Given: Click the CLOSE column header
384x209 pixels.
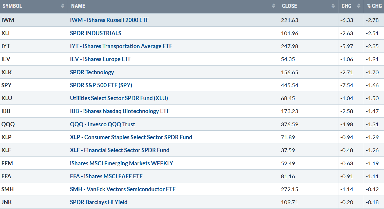Looking at the screenshot, I should coord(309,6).
